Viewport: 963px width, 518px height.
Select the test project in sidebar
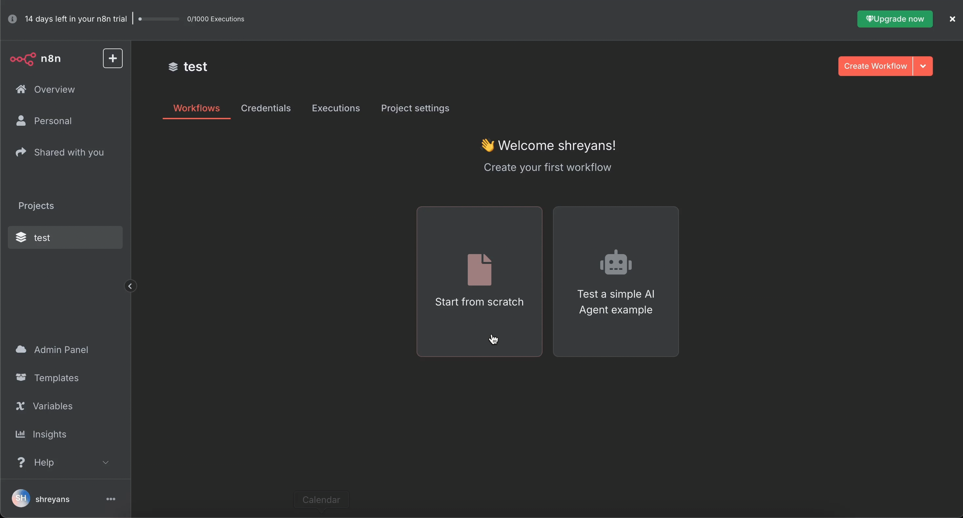click(65, 237)
